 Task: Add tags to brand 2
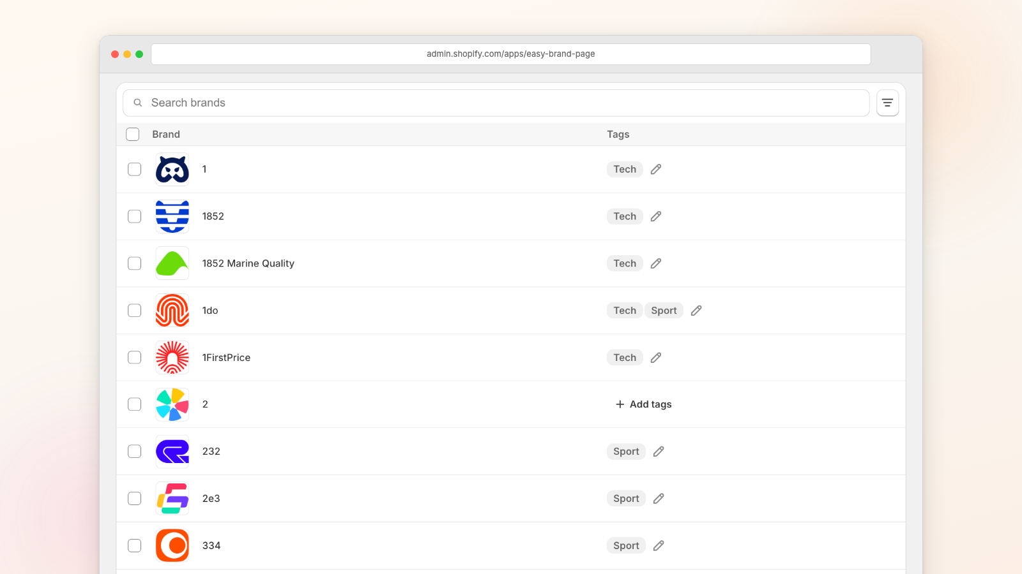(643, 404)
